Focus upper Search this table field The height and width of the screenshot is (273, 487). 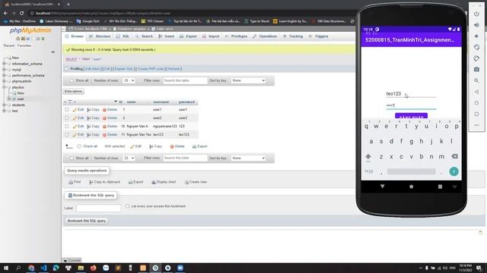tap(185, 80)
